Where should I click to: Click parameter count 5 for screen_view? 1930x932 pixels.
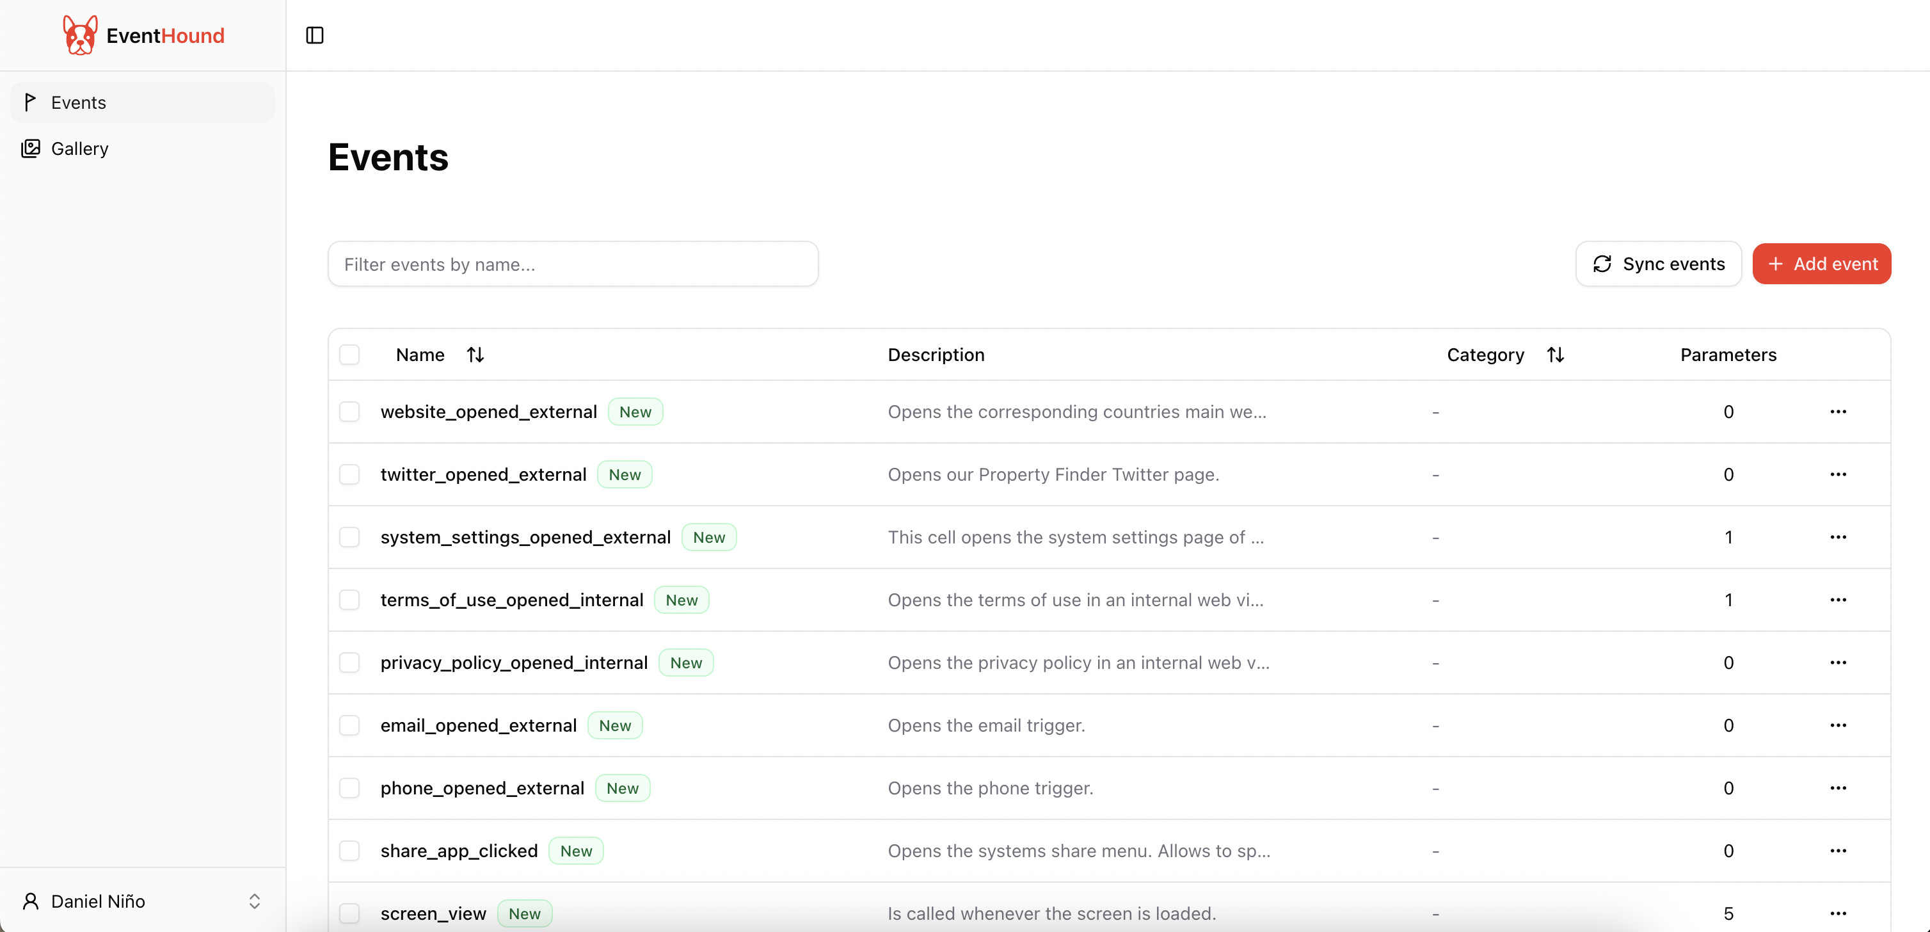tap(1728, 914)
